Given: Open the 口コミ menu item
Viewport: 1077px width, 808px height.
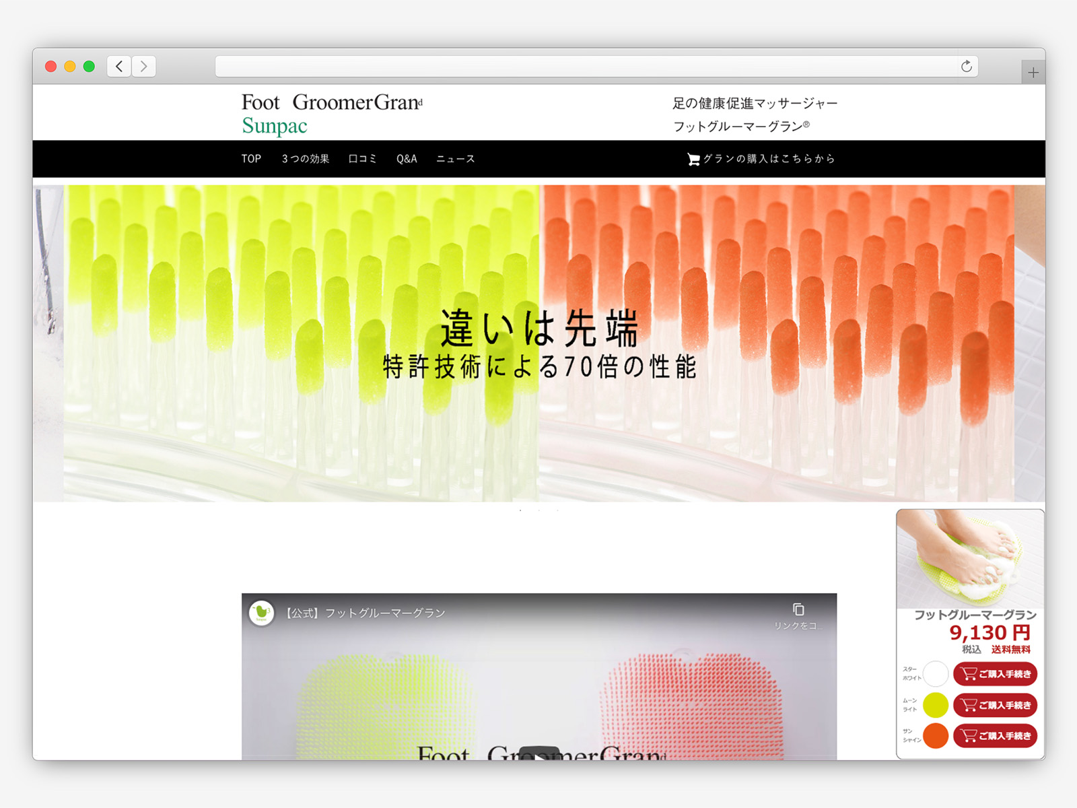Looking at the screenshot, I should click(362, 159).
